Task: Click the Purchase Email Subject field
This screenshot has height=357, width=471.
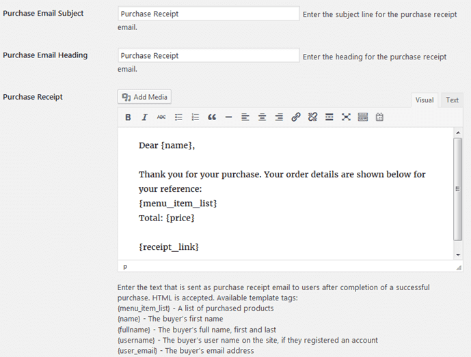Action: tap(208, 14)
